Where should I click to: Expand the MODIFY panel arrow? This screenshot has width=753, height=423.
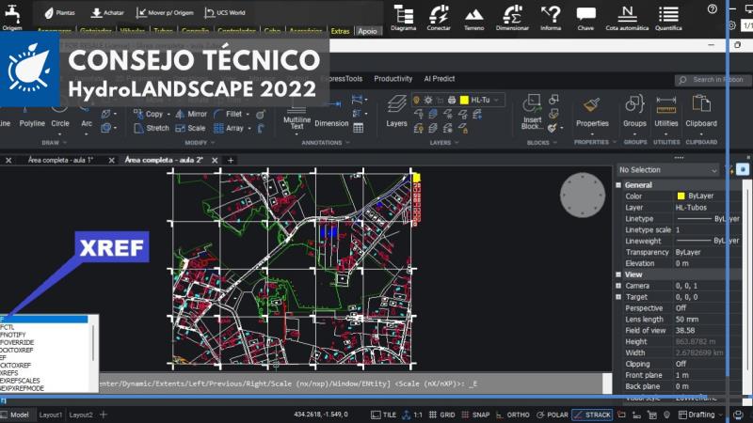[x=213, y=143]
